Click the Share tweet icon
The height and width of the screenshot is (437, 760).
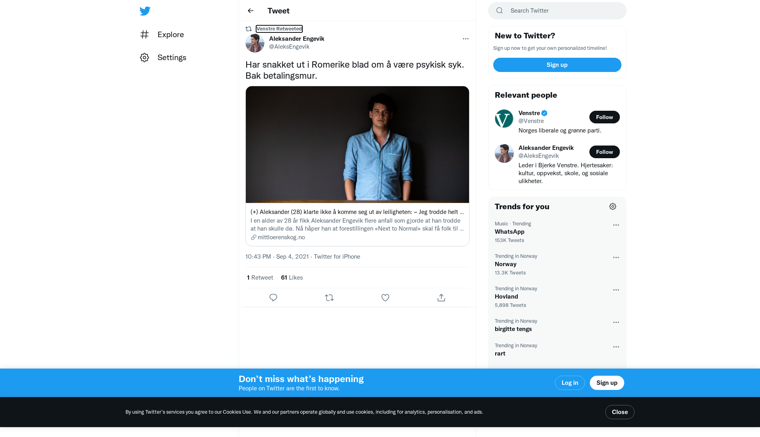441,297
